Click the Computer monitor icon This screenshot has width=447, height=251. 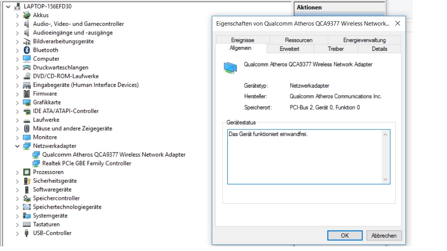click(26, 58)
